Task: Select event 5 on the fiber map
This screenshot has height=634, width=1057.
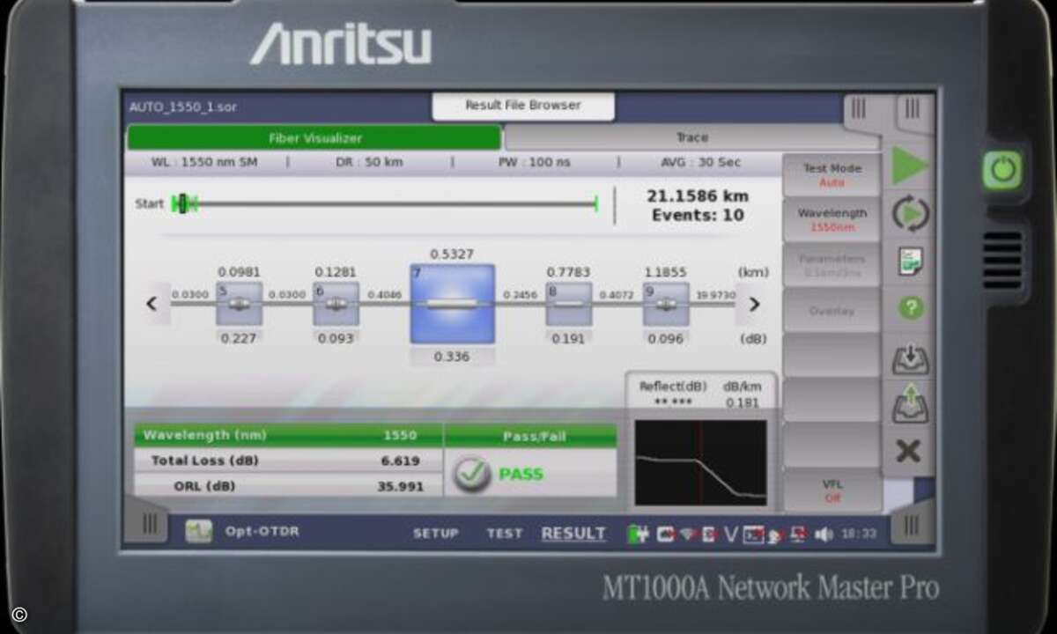Action: click(x=239, y=304)
